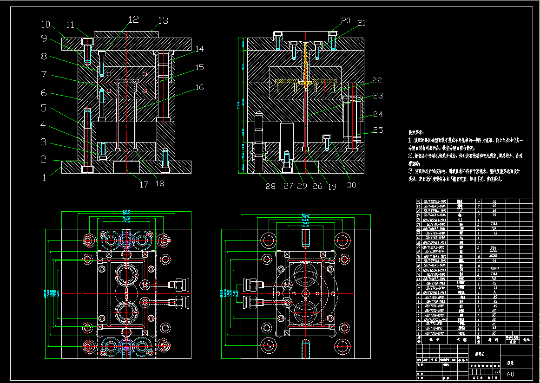Click the 名称 column header in parts list
540x383 pixels.
click(461, 340)
